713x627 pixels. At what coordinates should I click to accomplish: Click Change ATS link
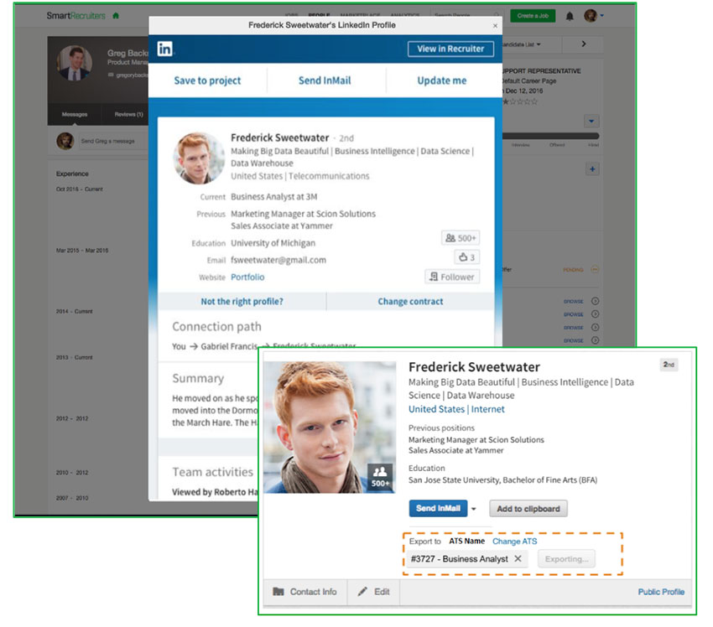pos(515,541)
